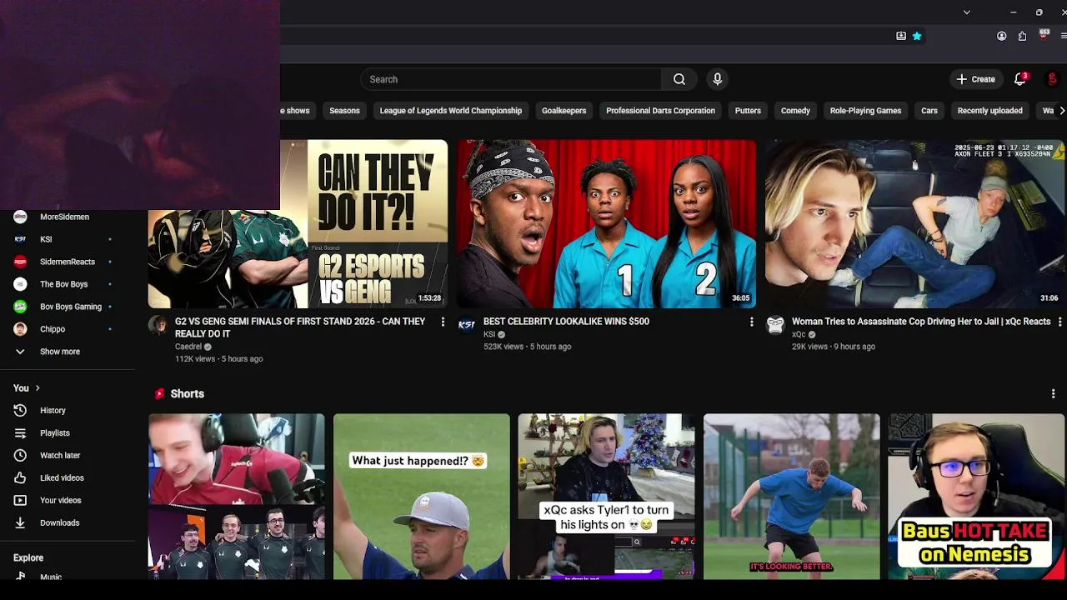The height and width of the screenshot is (600, 1067).
Task: Open Baus HOT TAKE on Nemesis Short
Action: click(x=976, y=497)
